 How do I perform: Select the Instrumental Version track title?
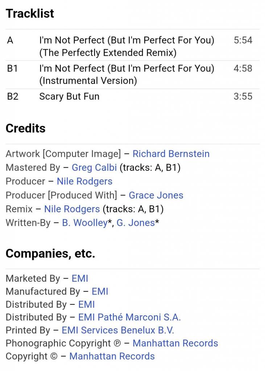point(127,74)
